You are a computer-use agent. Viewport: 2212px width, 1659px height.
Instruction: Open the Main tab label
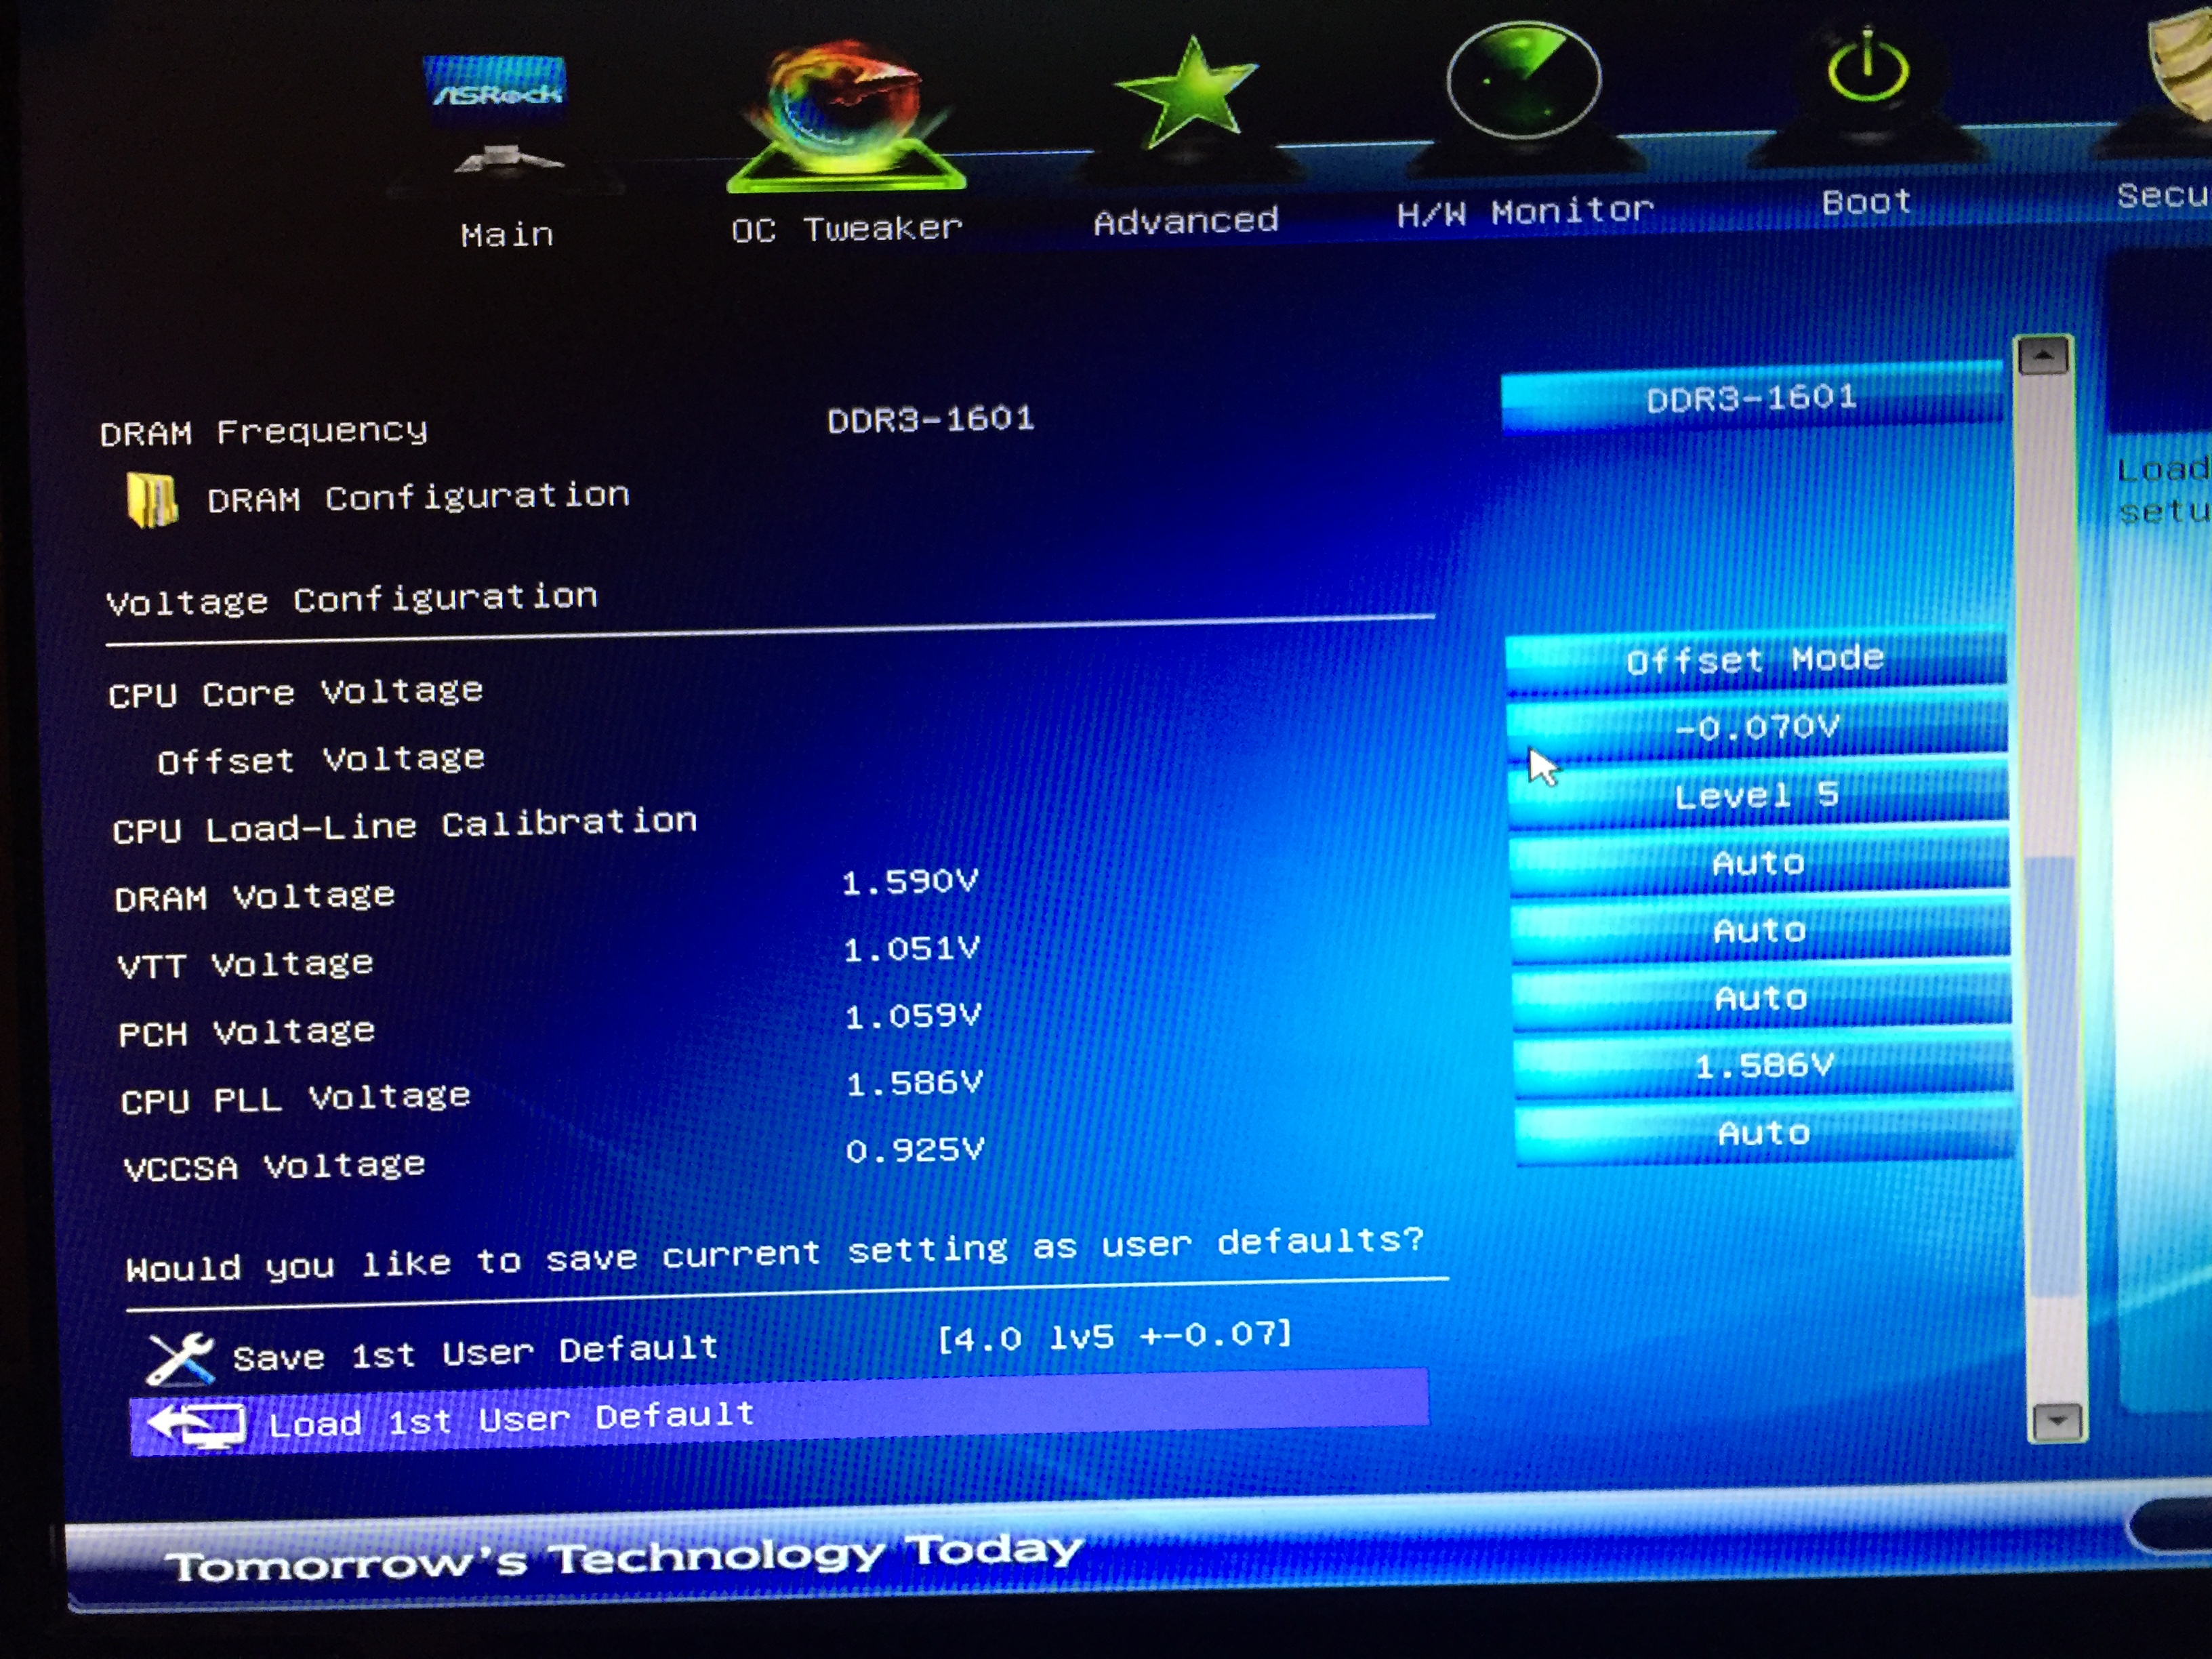coord(507,235)
